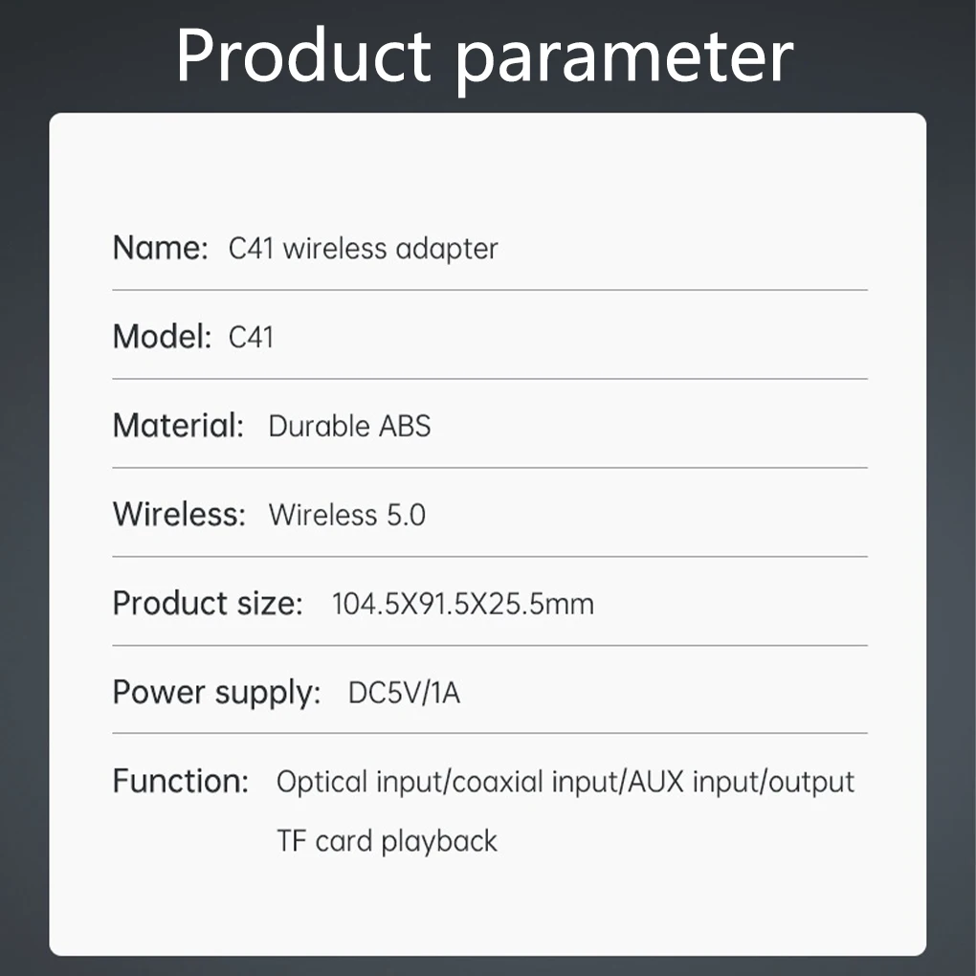The image size is (976, 976).
Task: Click the "Durable ABS" material value
Action: (349, 426)
